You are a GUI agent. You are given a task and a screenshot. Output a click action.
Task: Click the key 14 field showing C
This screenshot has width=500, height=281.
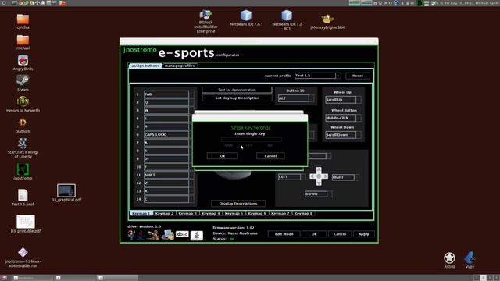click(166, 199)
